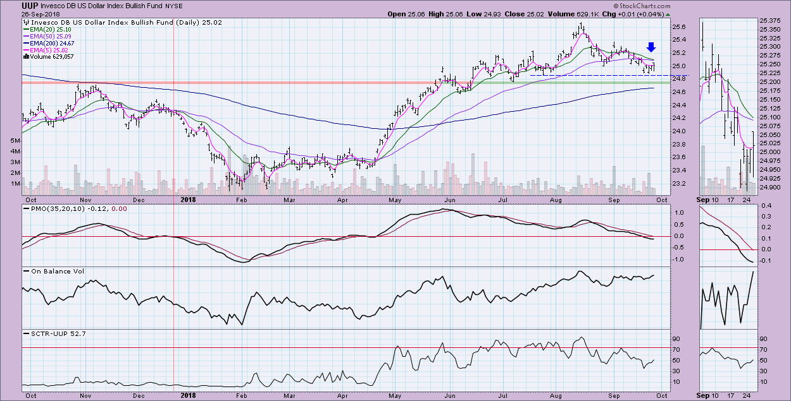Screen dimensions: 791x401
Task: Click the 2018 year marker on price axis
Action: [187, 200]
